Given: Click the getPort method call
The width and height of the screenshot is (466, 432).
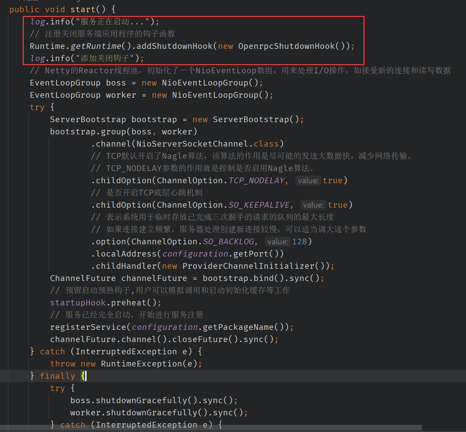Looking at the screenshot, I should point(251,254).
